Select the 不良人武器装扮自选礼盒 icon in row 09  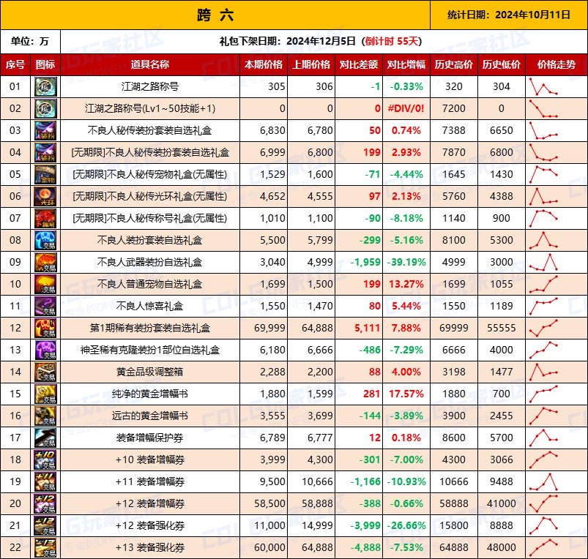click(x=45, y=262)
